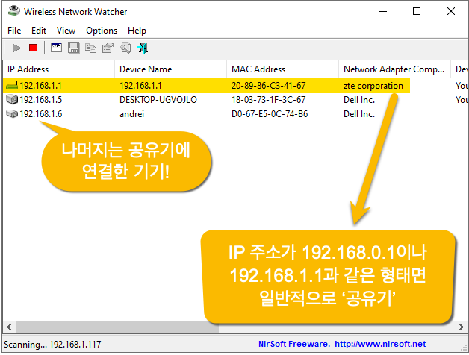
Task: Click the Save Selected Items floppy icon
Action: [x=73, y=48]
